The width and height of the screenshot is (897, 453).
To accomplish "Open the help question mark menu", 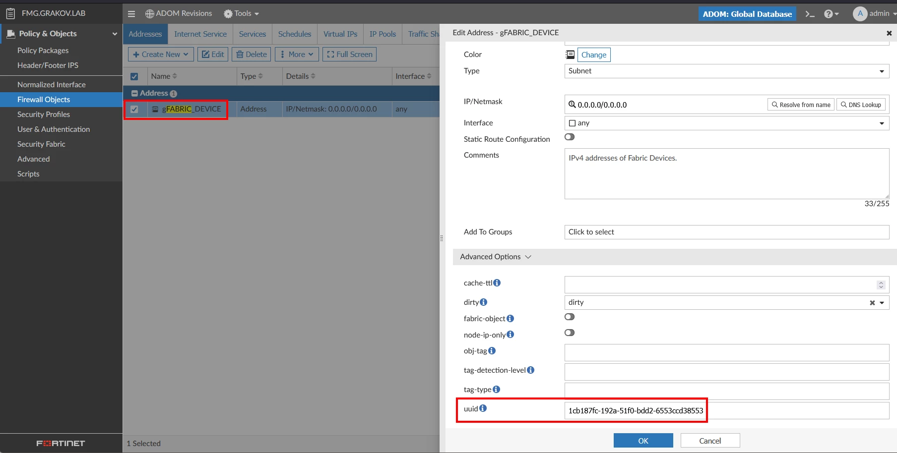I will coord(831,14).
